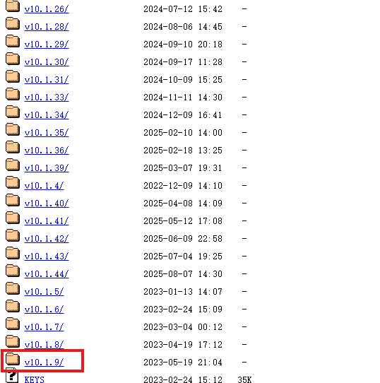This screenshot has width=380, height=383.
Task: Click the folder icon beside v10.1.35/
Action: (13, 129)
